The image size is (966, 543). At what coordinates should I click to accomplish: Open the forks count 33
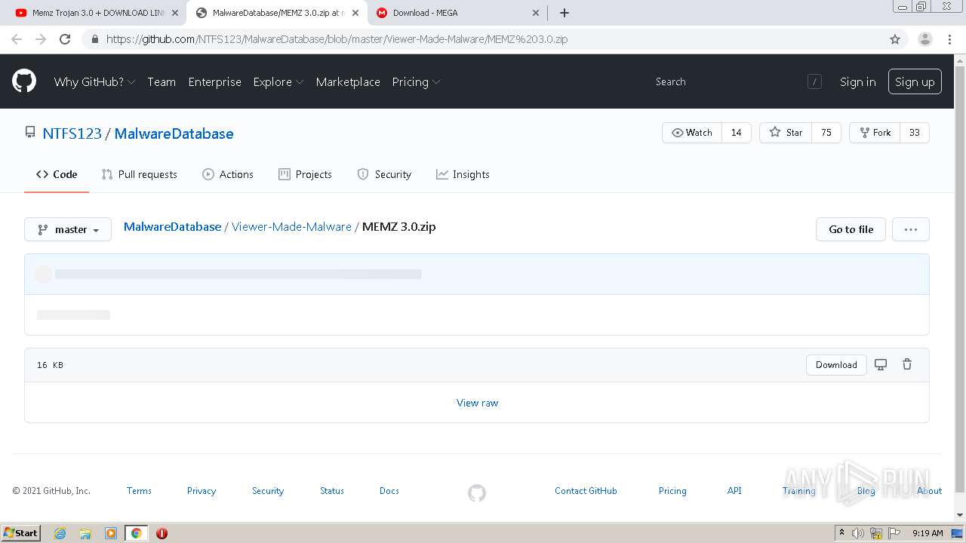pyautogui.click(x=915, y=133)
